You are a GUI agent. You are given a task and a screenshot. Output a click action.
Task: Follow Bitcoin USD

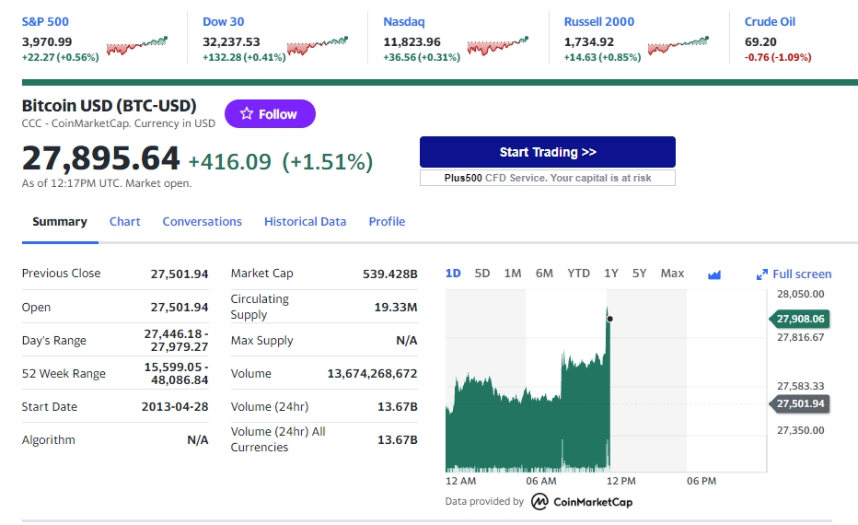click(x=270, y=114)
